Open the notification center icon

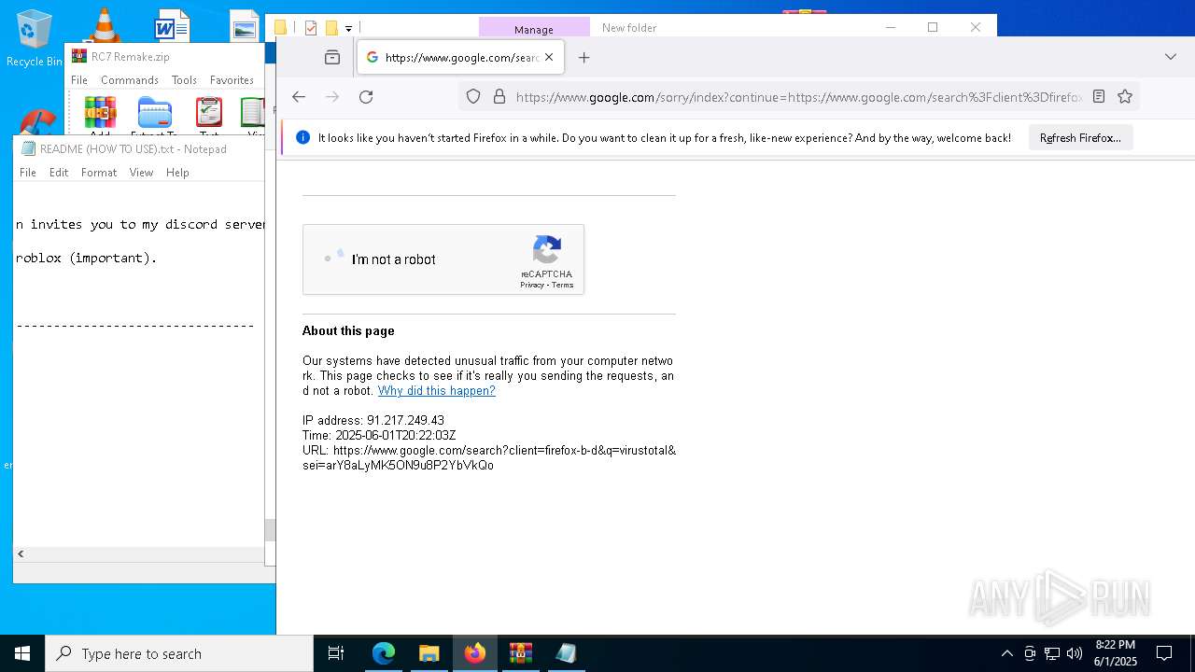[1164, 653]
